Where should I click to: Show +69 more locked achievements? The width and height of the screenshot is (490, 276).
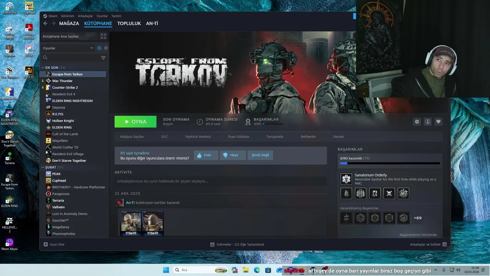(418, 218)
